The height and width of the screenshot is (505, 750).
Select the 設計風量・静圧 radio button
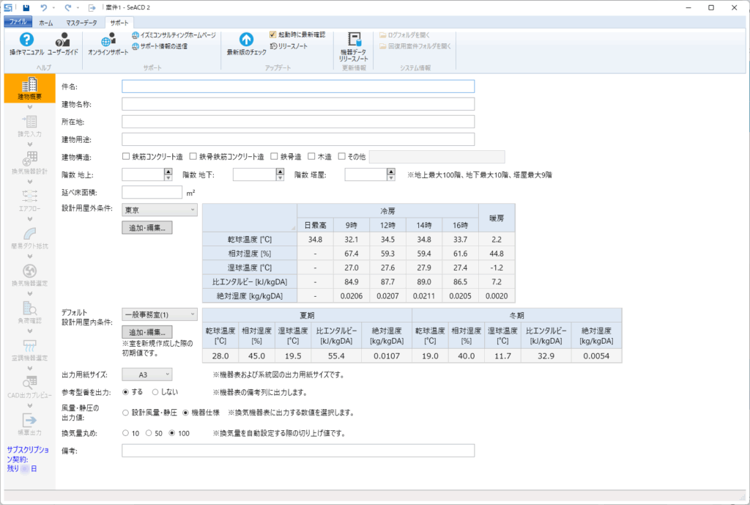click(x=126, y=413)
